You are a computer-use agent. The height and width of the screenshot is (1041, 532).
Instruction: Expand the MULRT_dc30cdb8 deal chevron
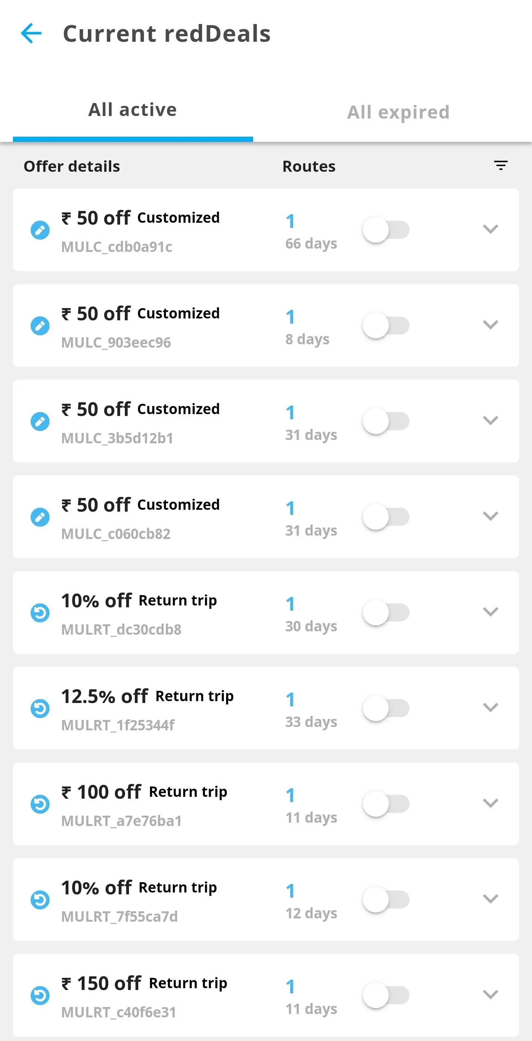[x=490, y=612]
